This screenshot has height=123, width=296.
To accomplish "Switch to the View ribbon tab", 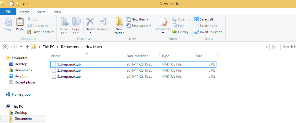I will tap(57, 12).
